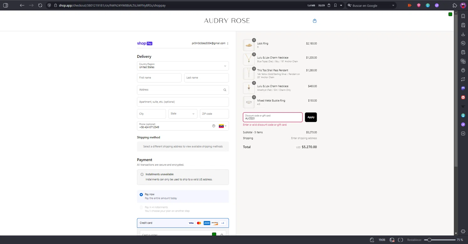This screenshot has height=244, width=468.
Task: Open the teal download extension in toolbar
Action: (428, 5)
